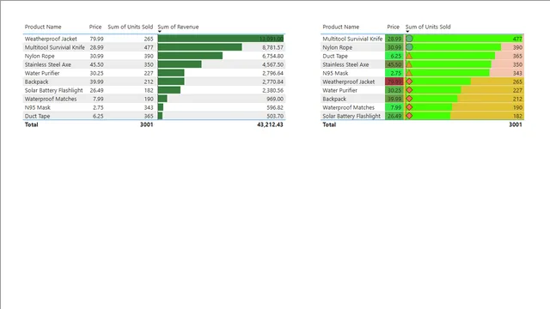Click revenue value 969.00
Image resolution: width=550 pixels, height=309 pixels.
[x=275, y=99]
